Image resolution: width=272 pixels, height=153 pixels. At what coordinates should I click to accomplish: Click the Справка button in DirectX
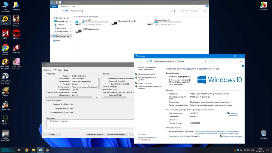(x=52, y=134)
